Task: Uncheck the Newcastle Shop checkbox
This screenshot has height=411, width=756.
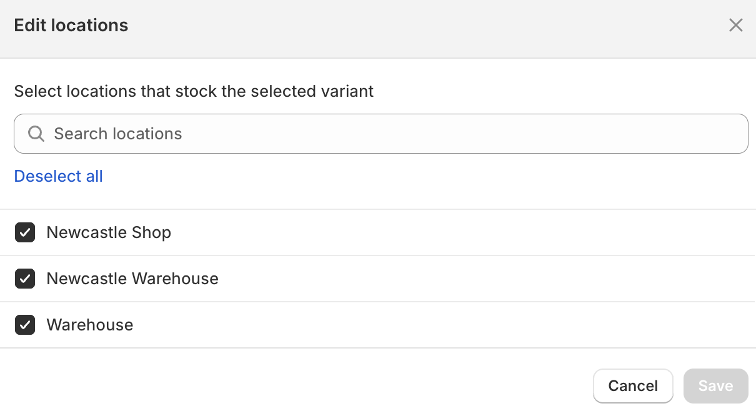Action: coord(25,232)
